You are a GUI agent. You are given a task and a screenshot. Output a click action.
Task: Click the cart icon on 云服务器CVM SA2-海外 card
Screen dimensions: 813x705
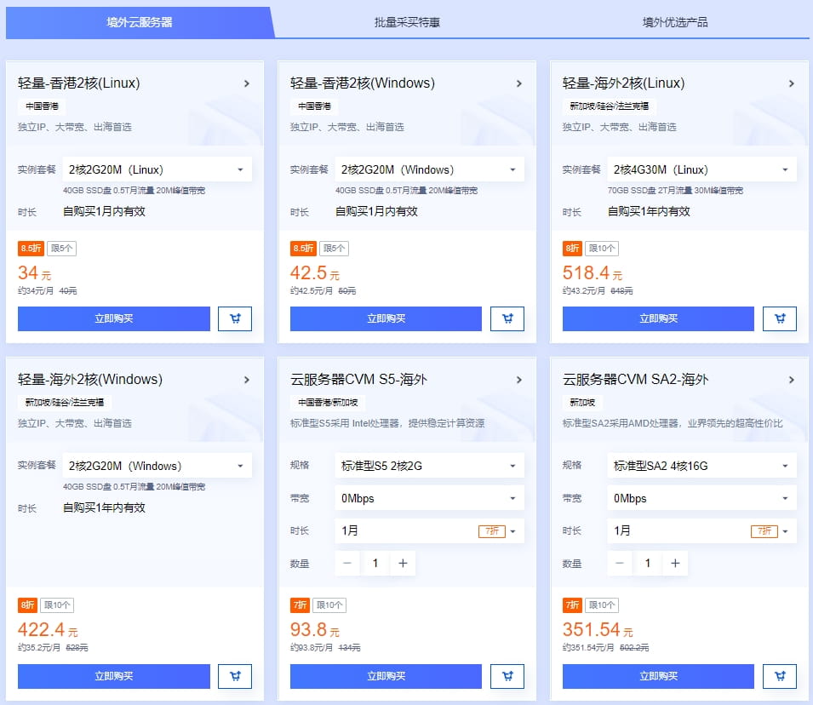click(x=780, y=676)
